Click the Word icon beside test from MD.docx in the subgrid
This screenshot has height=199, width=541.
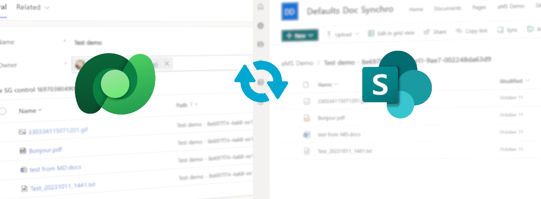pos(24,170)
